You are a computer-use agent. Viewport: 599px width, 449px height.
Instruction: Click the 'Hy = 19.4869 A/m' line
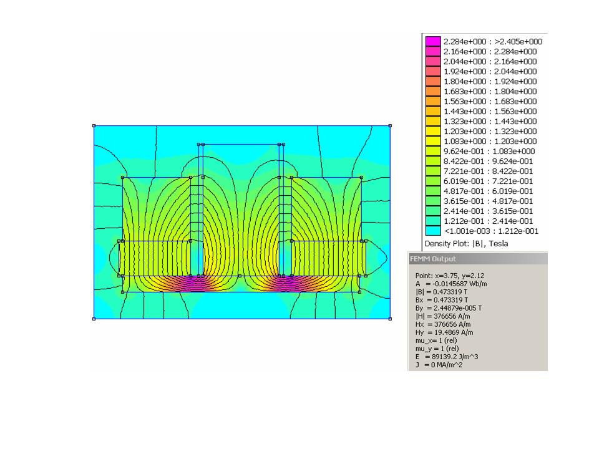coord(444,332)
